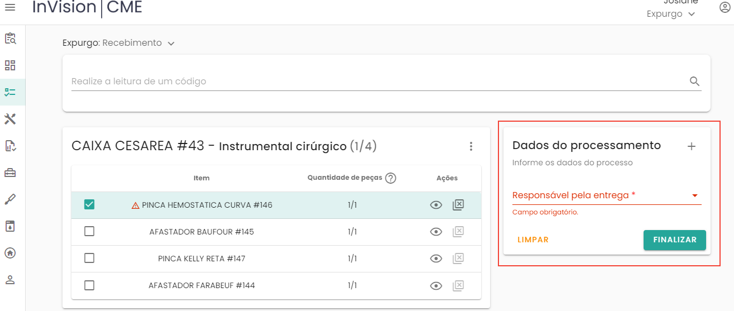Click the plus icon in Dados do processamento

point(691,146)
